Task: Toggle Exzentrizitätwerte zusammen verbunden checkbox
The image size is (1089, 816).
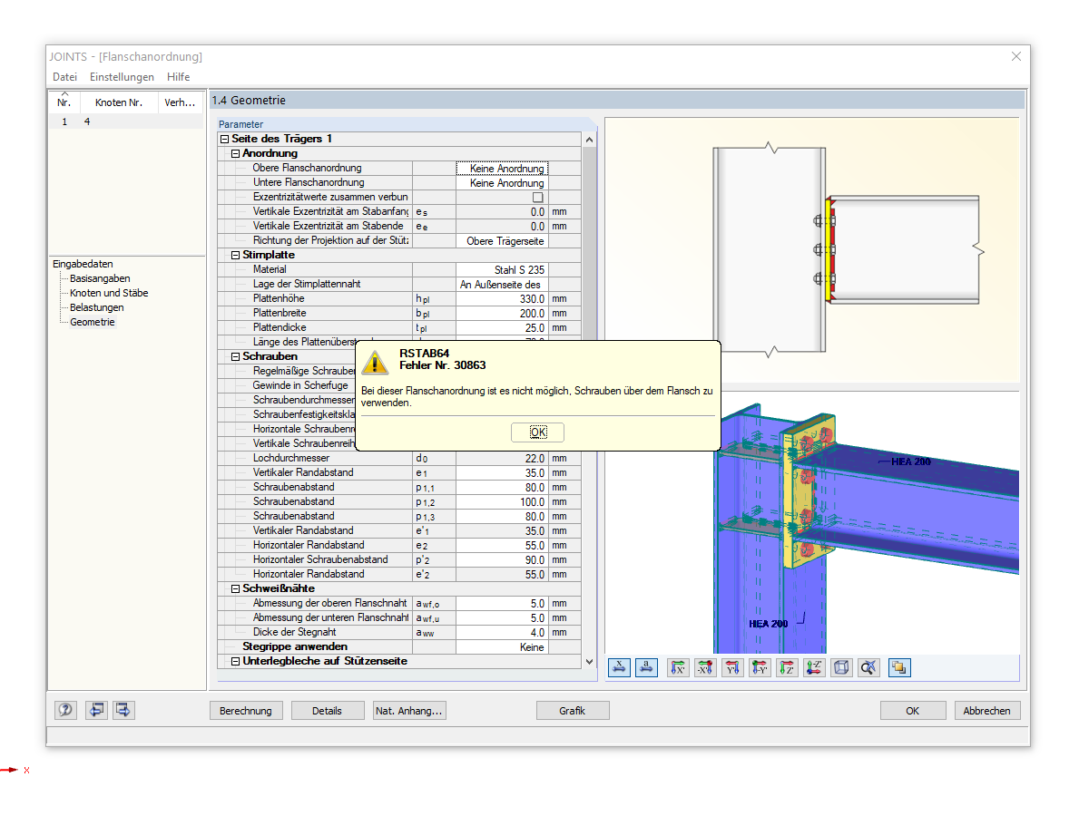Action: 537,197
